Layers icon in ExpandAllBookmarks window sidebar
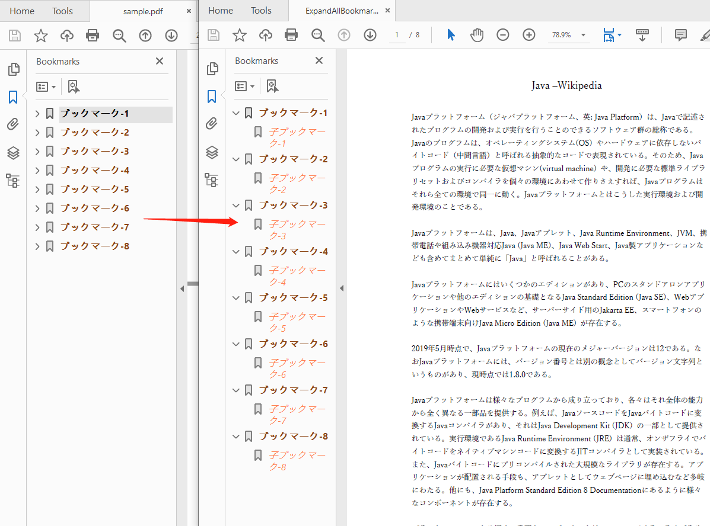Viewport: 710px width, 526px height. click(x=212, y=152)
